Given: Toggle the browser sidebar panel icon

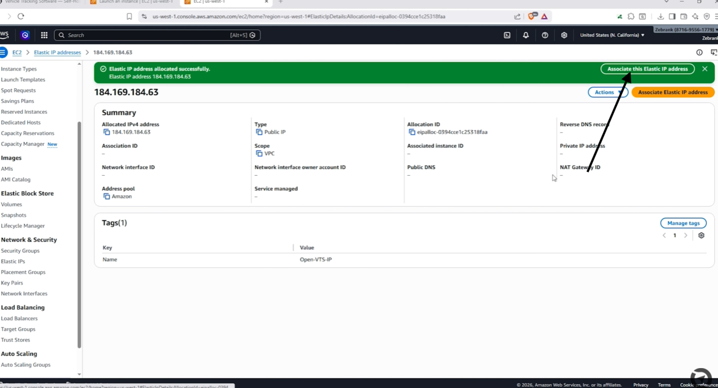Looking at the screenshot, I should pyautogui.click(x=672, y=16).
